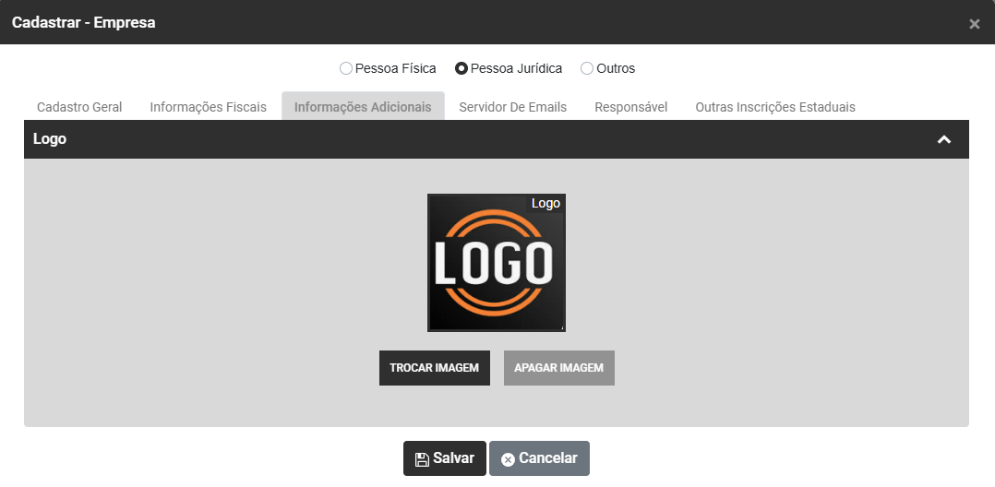Switch to the Responsável tab

click(630, 107)
